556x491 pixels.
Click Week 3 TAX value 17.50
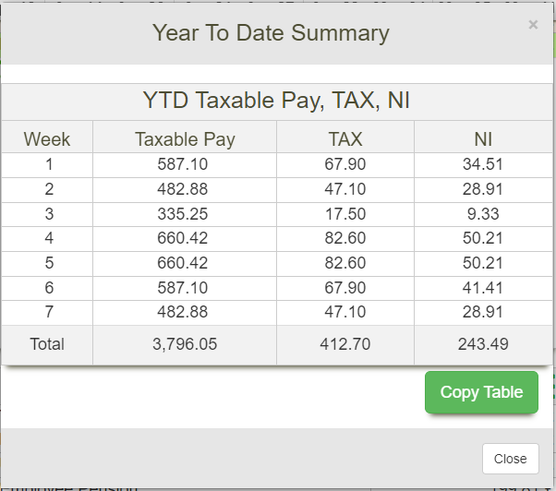(345, 214)
